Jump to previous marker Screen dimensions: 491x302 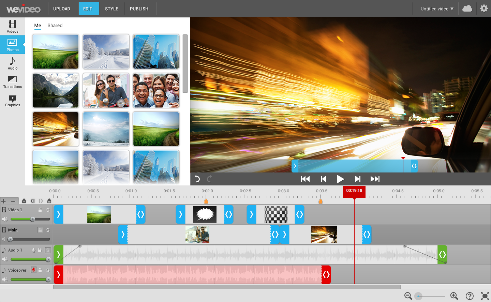pyautogui.click(x=33, y=201)
